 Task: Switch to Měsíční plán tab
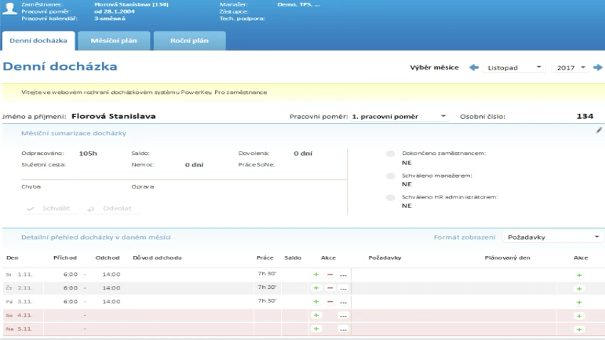coord(114,41)
